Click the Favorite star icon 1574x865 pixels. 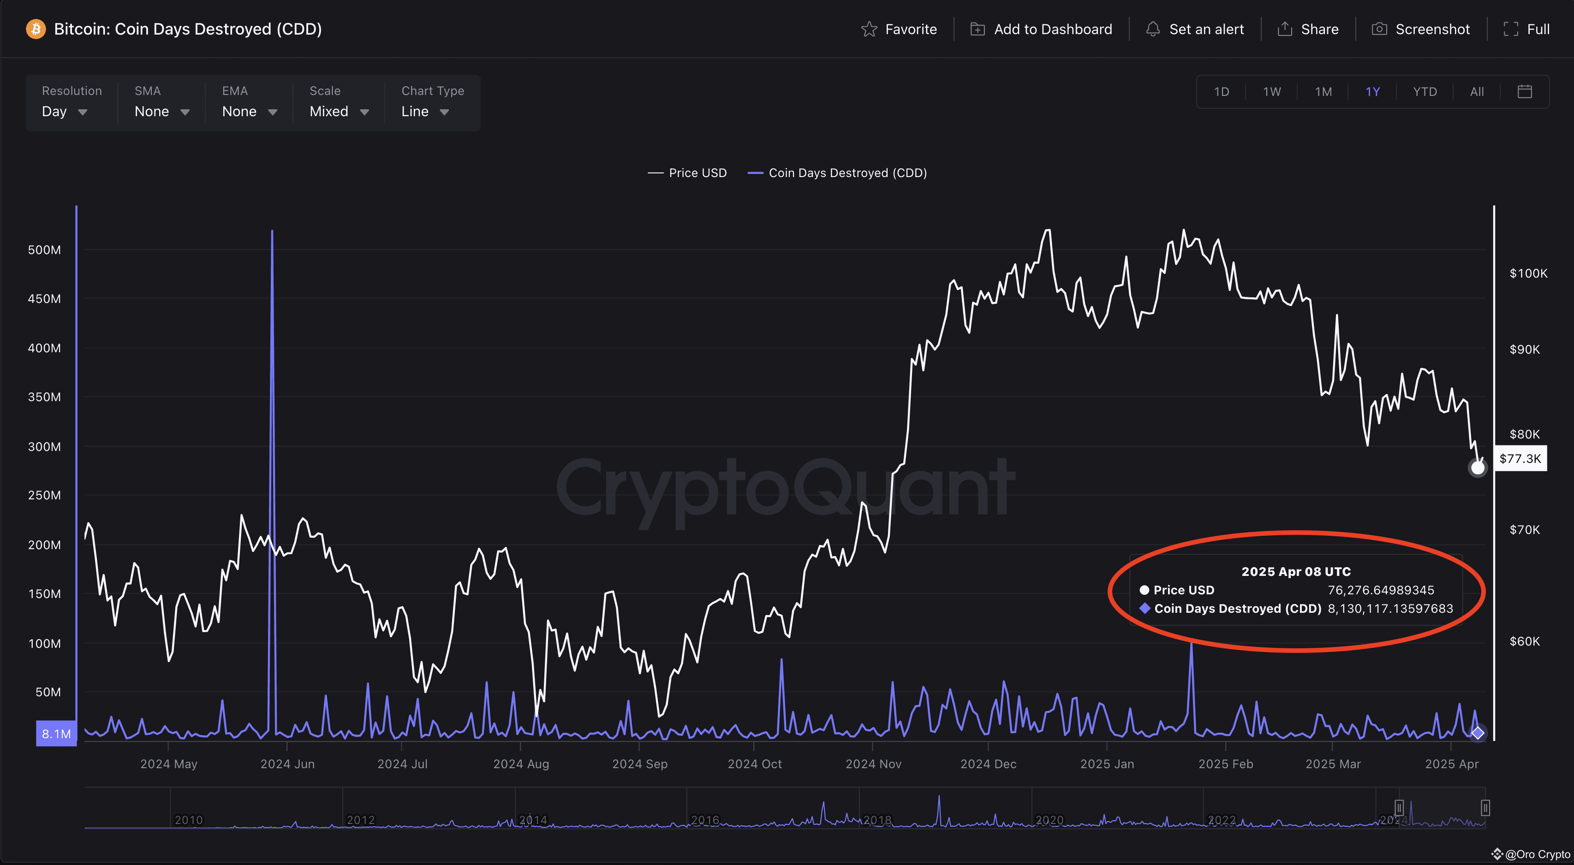point(869,29)
